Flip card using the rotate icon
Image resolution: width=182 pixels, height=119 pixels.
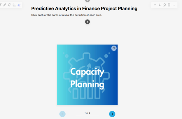(x=114, y=48)
